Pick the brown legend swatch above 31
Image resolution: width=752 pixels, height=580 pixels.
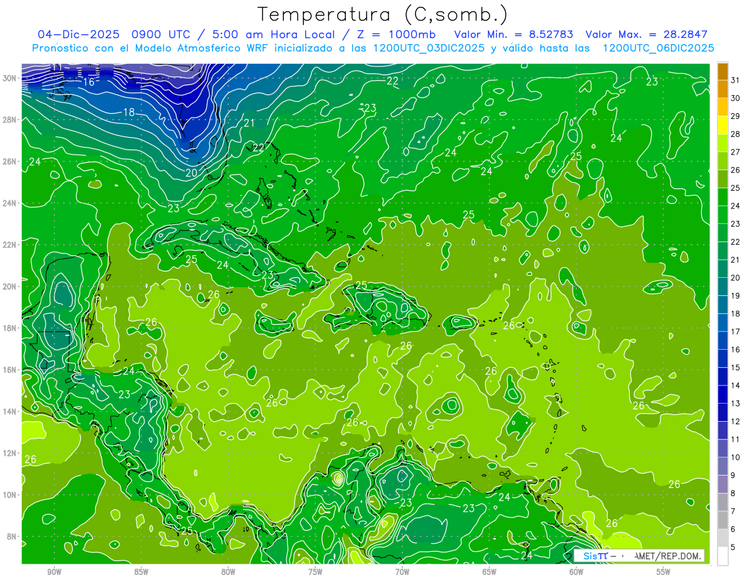click(723, 71)
